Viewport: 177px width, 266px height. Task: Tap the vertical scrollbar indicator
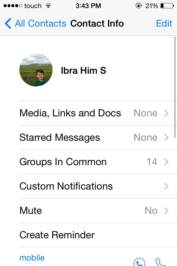[175, 87]
